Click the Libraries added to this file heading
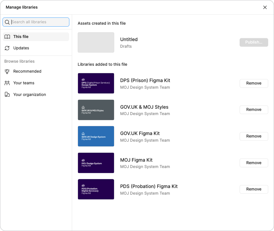The image size is (274, 231). click(102, 64)
